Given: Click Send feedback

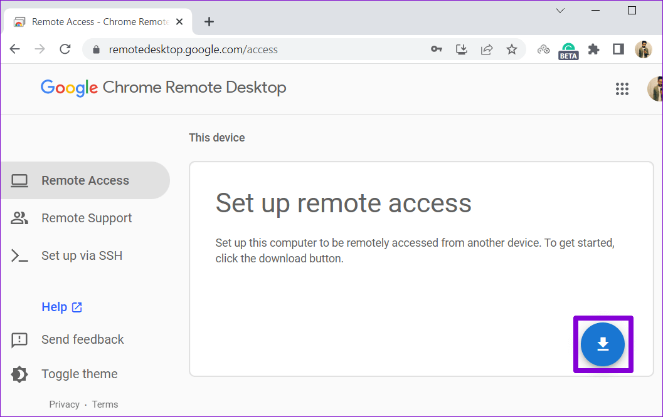Looking at the screenshot, I should 82,339.
